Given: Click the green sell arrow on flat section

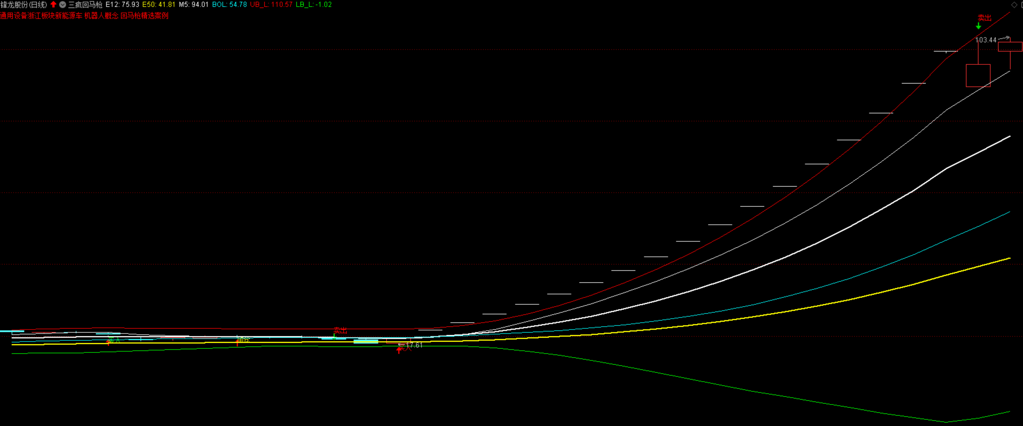Looking at the screenshot, I should (335, 336).
